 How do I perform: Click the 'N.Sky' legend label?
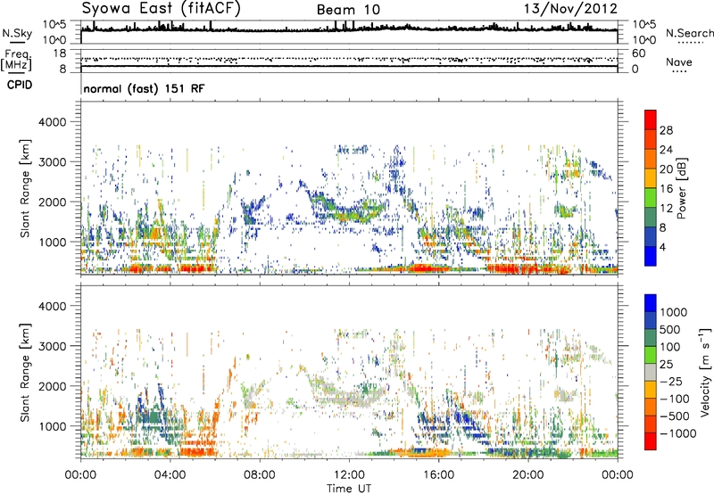pos(17,33)
